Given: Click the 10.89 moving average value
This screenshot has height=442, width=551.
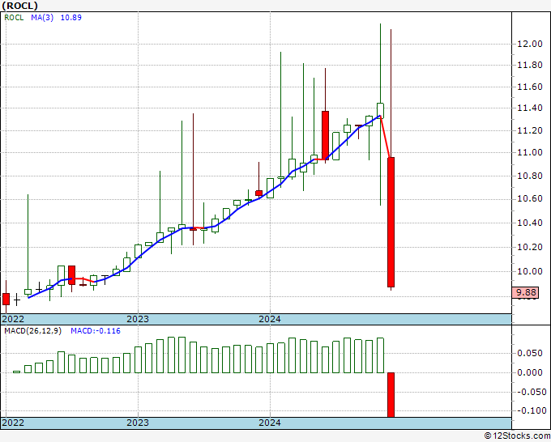Looking at the screenshot, I should 71,17.
